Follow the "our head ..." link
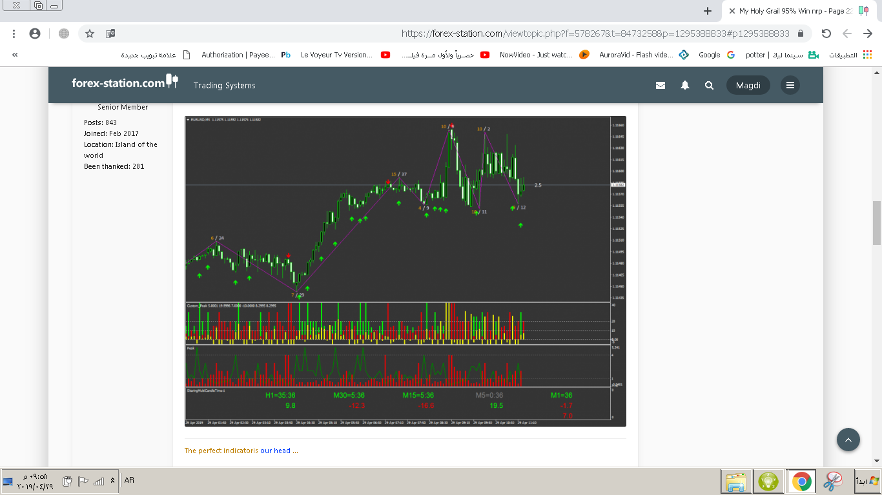Screen dimensions: 882x495 pos(279,451)
